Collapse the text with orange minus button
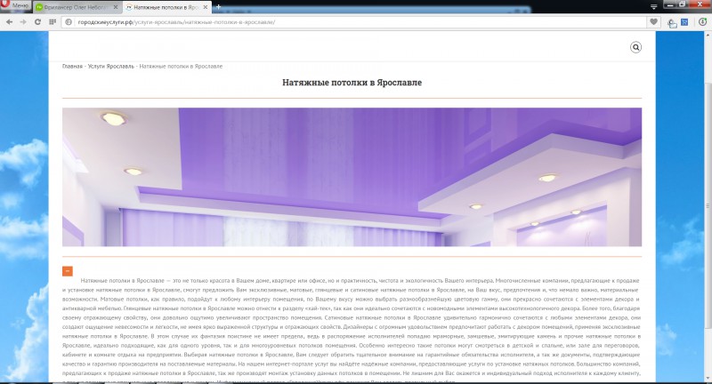 point(68,271)
